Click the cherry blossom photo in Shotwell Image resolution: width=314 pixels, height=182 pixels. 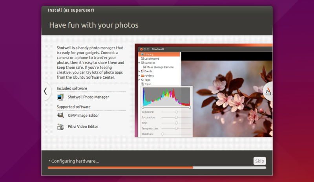click(x=227, y=99)
